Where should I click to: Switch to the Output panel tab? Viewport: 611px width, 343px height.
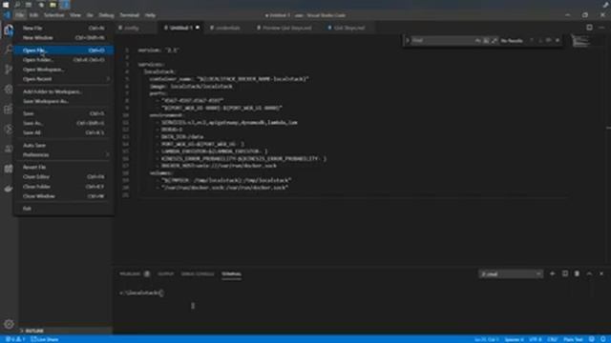pyautogui.click(x=165, y=273)
